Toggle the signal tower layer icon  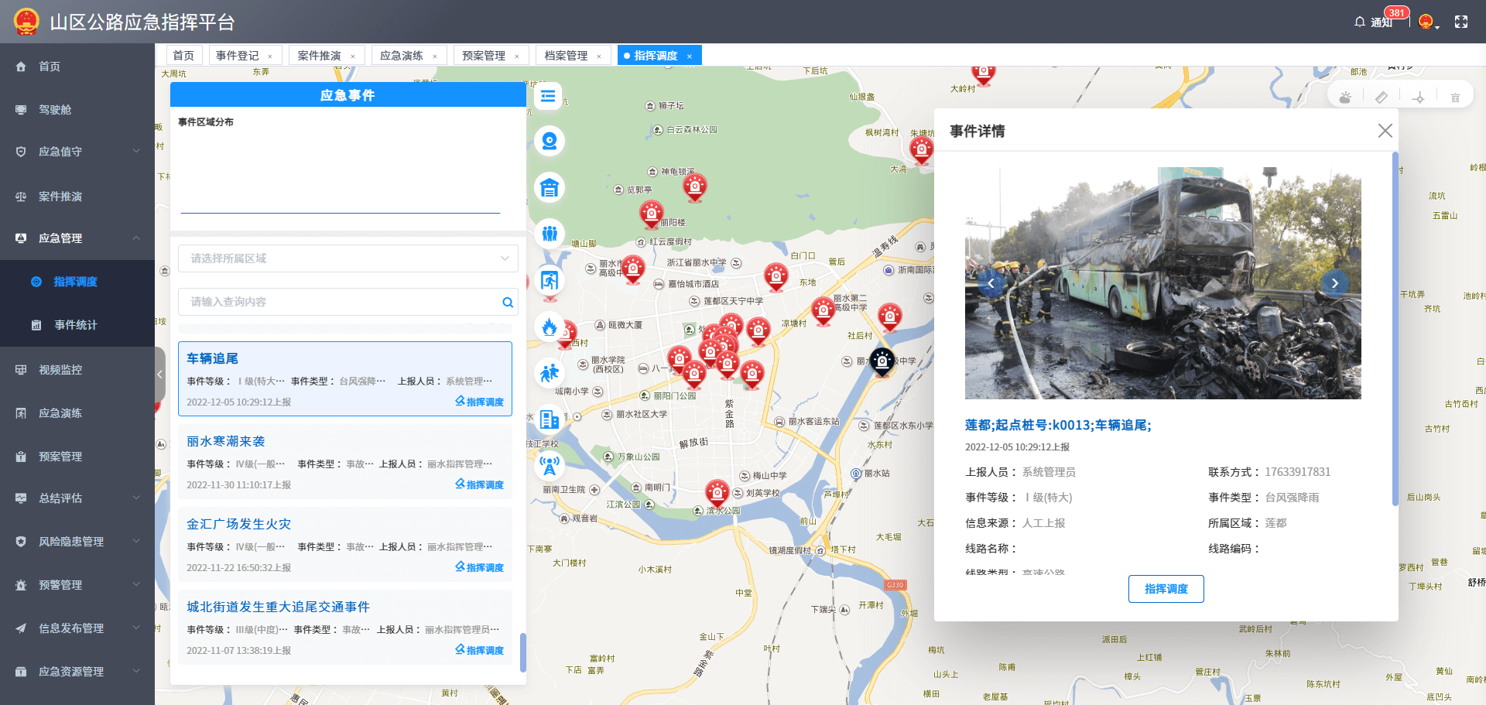click(x=550, y=466)
